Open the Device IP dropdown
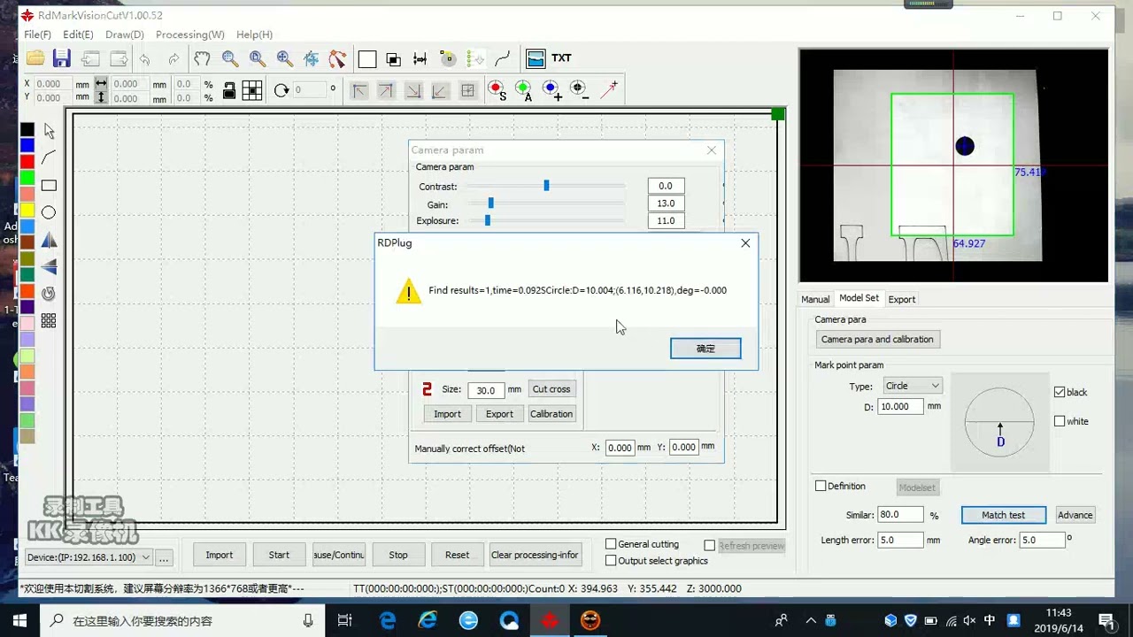Image resolution: width=1133 pixels, height=637 pixels. point(89,556)
